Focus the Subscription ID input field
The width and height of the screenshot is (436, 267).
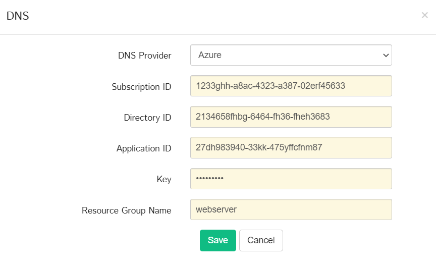pos(291,86)
